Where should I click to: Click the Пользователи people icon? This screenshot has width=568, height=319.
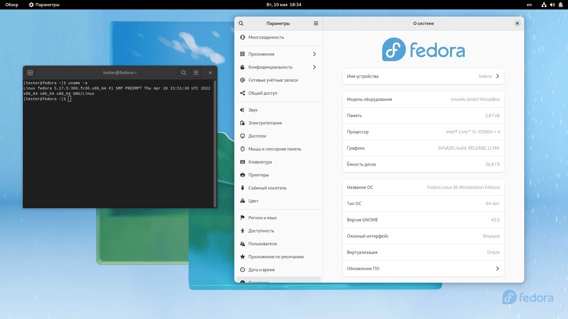tap(243, 244)
